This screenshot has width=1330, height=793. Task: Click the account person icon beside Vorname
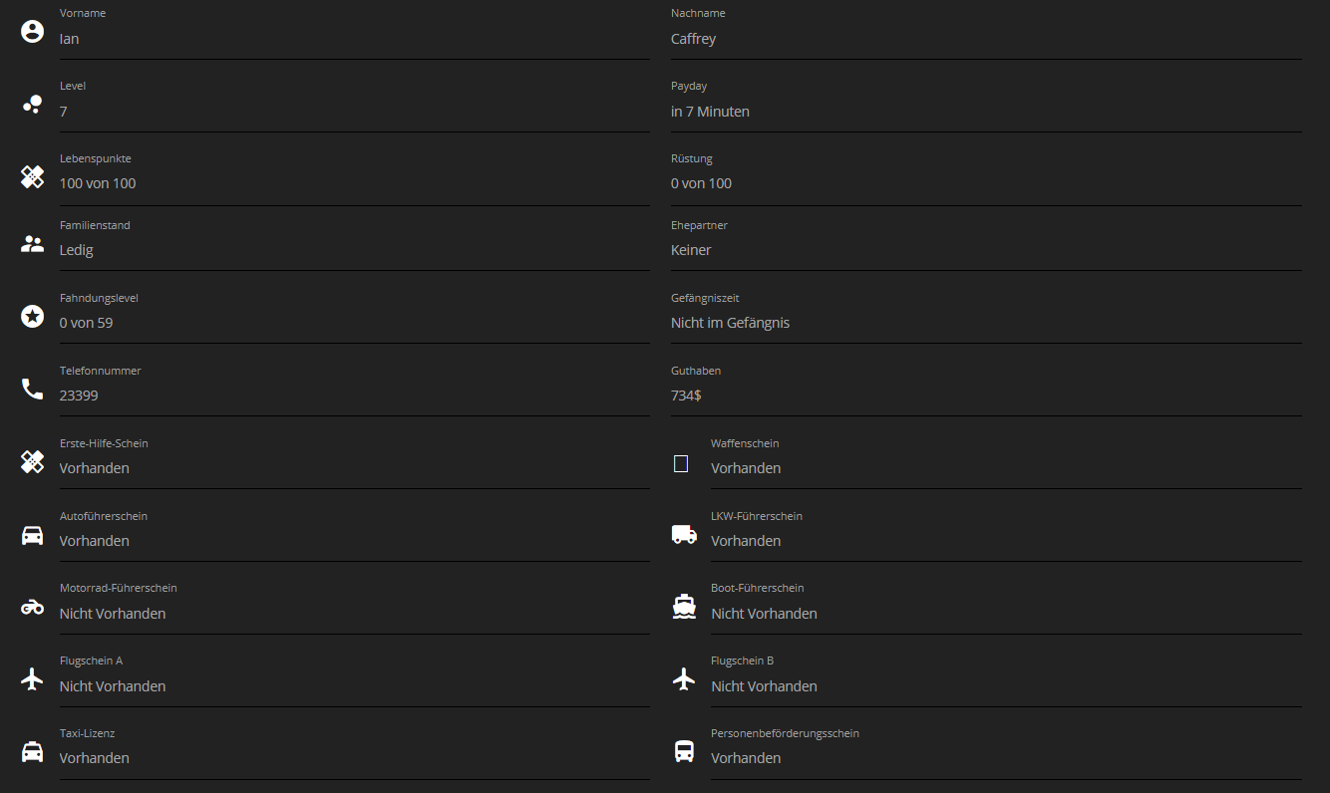tap(32, 31)
